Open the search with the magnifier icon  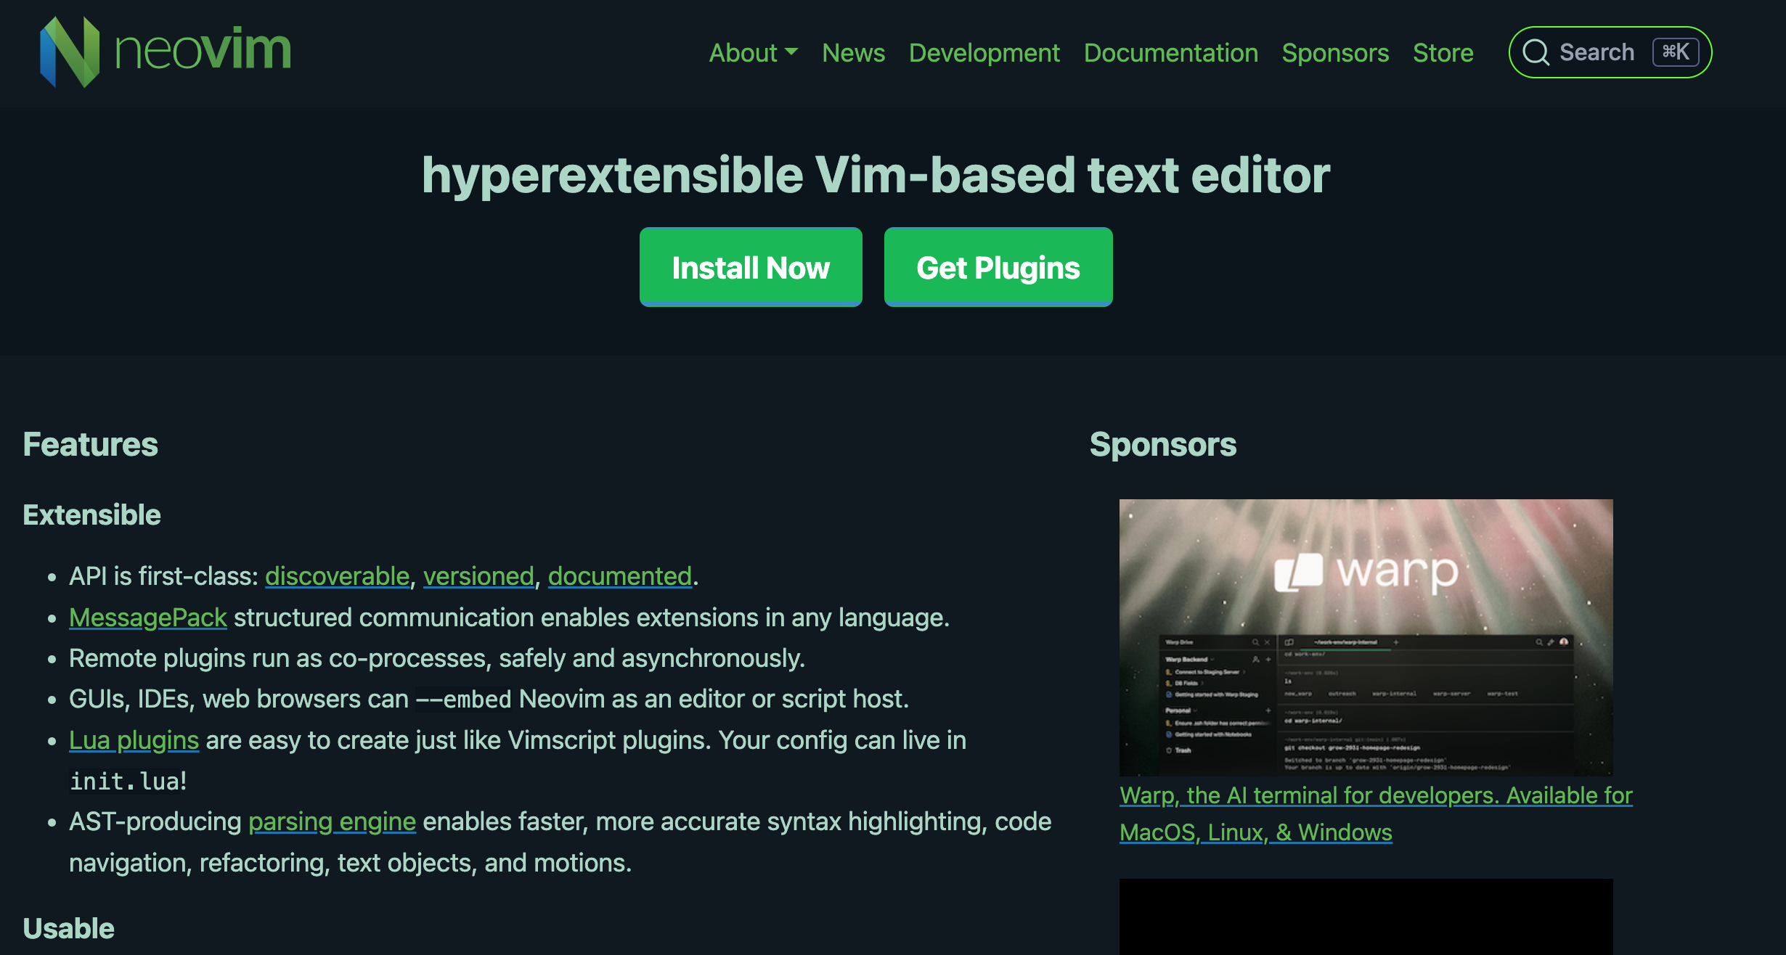click(1537, 52)
